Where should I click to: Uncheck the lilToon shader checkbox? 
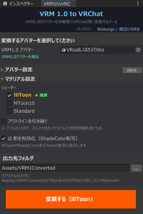pos(9,95)
